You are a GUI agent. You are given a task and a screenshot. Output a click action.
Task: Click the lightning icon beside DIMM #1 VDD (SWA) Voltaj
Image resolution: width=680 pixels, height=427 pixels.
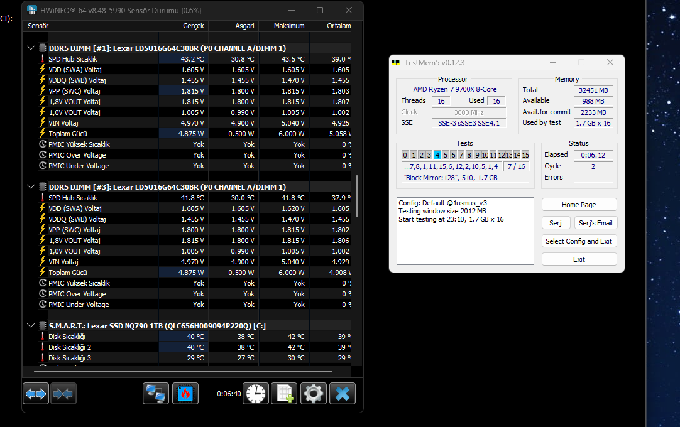(43, 69)
